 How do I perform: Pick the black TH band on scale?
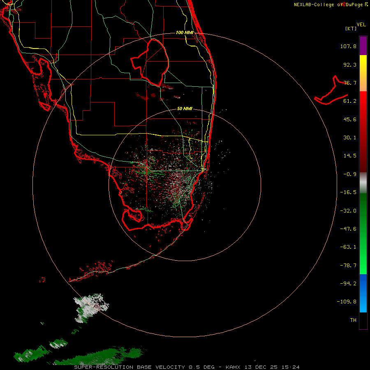point(363,320)
